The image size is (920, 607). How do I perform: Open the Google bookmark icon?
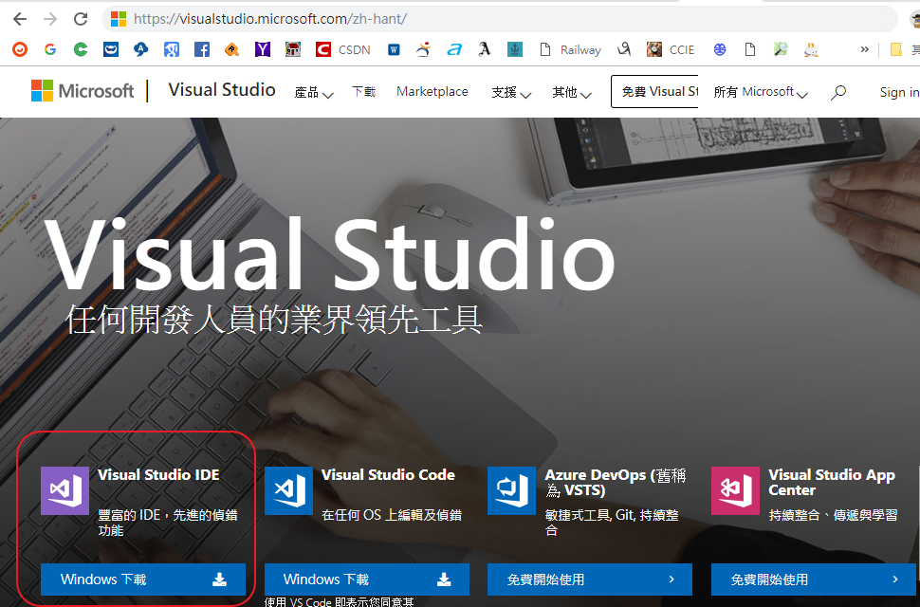click(50, 50)
